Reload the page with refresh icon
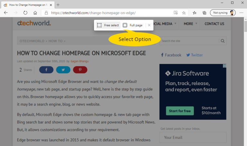Image resolution: width=247 pixels, height=146 pixels. pyautogui.click(x=25, y=13)
